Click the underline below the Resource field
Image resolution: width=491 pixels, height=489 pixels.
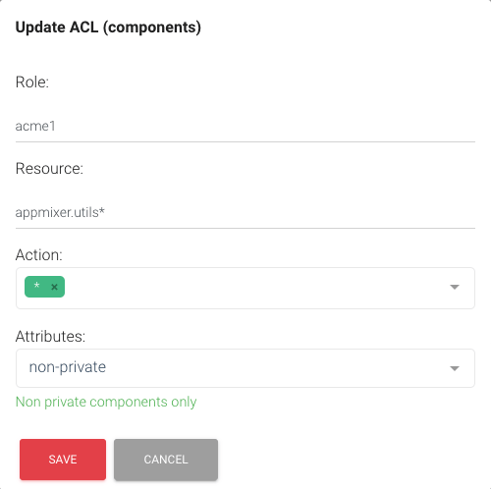245,228
